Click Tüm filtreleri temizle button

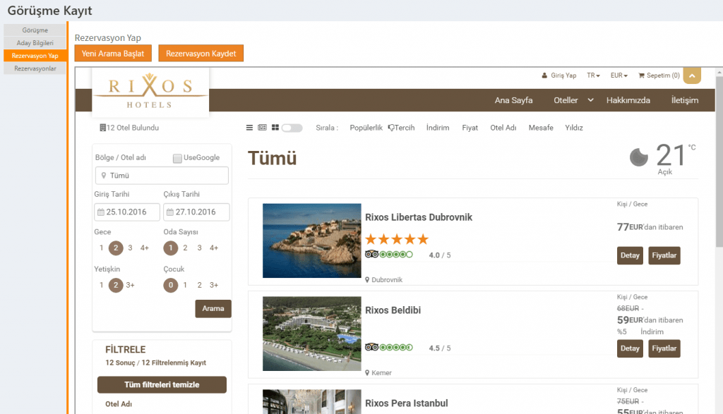[x=162, y=384]
